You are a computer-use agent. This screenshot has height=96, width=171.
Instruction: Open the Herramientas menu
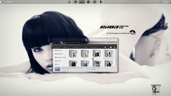coord(71,45)
